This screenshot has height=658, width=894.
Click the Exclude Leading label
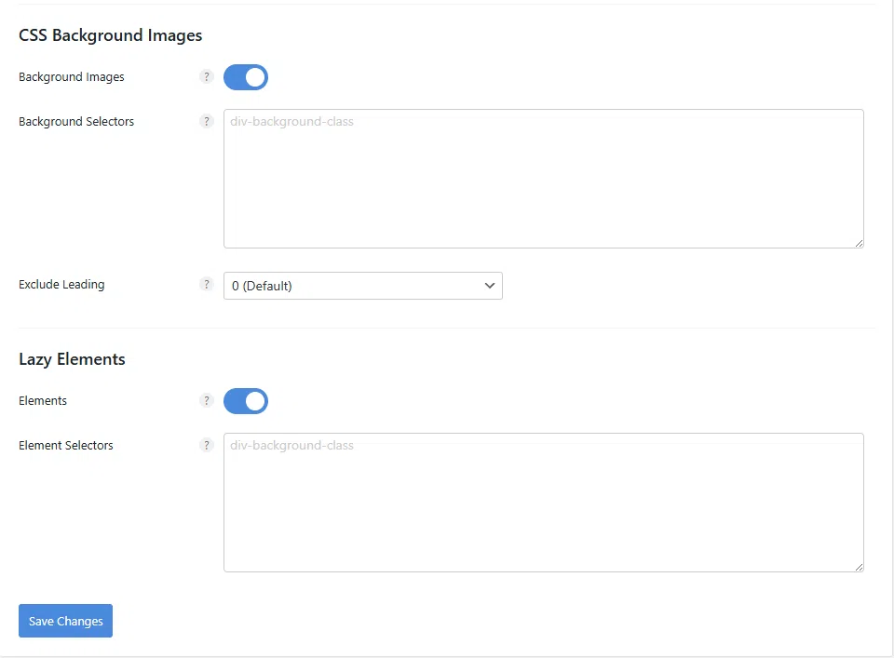pos(61,285)
